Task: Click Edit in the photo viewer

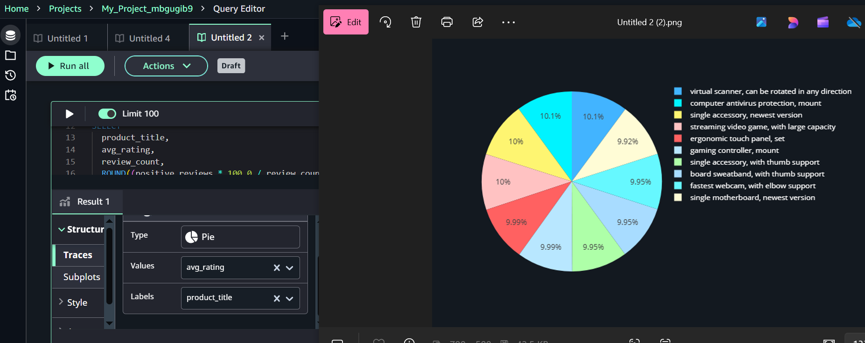Action: [346, 22]
